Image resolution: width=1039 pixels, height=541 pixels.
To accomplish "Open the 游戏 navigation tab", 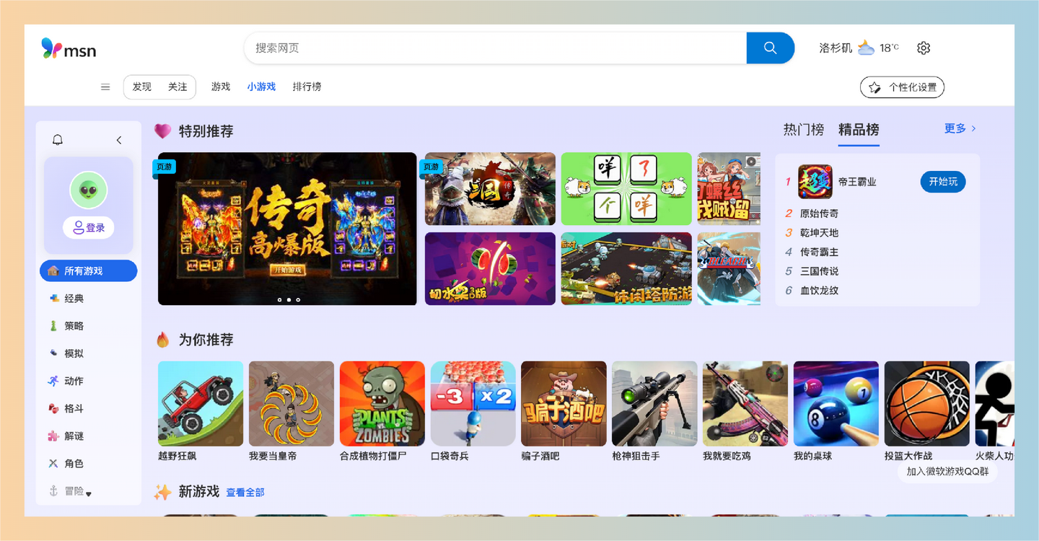I will point(221,87).
